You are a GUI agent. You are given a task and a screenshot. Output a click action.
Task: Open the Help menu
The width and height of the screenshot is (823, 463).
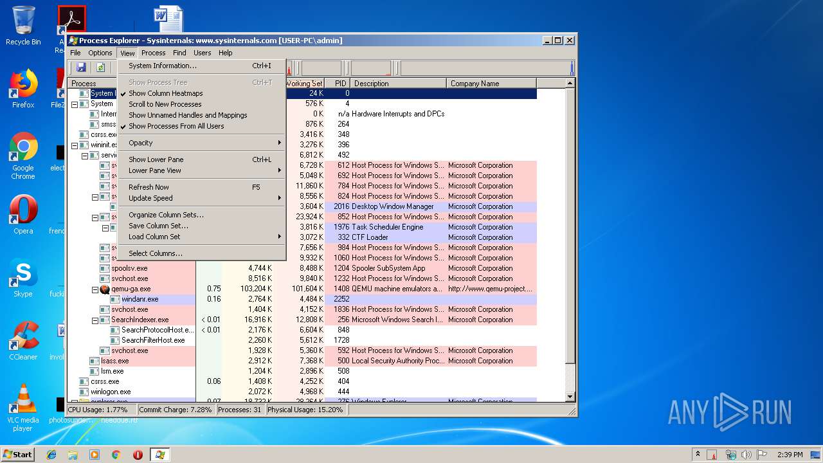pos(225,53)
